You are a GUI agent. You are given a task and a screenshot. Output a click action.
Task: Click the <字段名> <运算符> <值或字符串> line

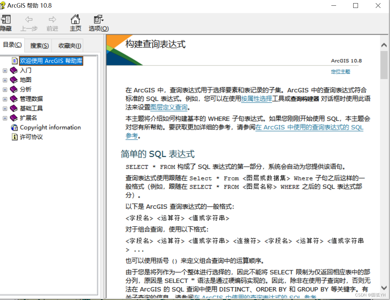[x=177, y=218]
